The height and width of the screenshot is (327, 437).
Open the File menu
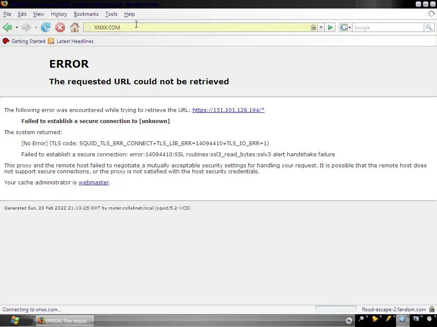[7, 14]
